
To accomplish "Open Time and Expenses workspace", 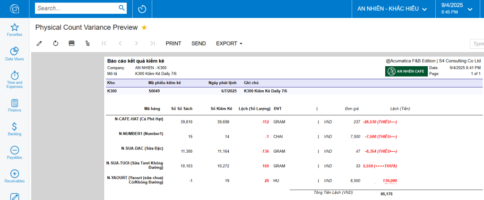I will click(15, 79).
